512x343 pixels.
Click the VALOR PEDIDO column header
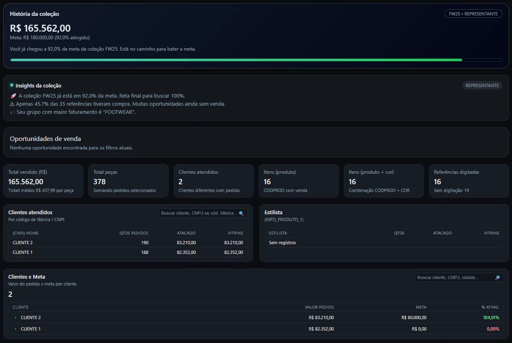click(x=319, y=307)
